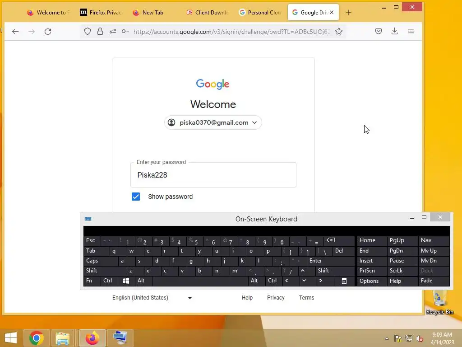Open the Help link in page footer
Screen dimensions: 462x347
pos(247,298)
